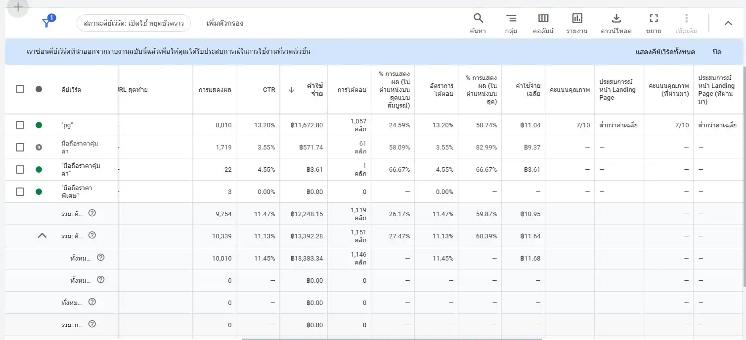Collapse totals section with chevron arrow
This screenshot has height=340, width=746.
pos(42,236)
